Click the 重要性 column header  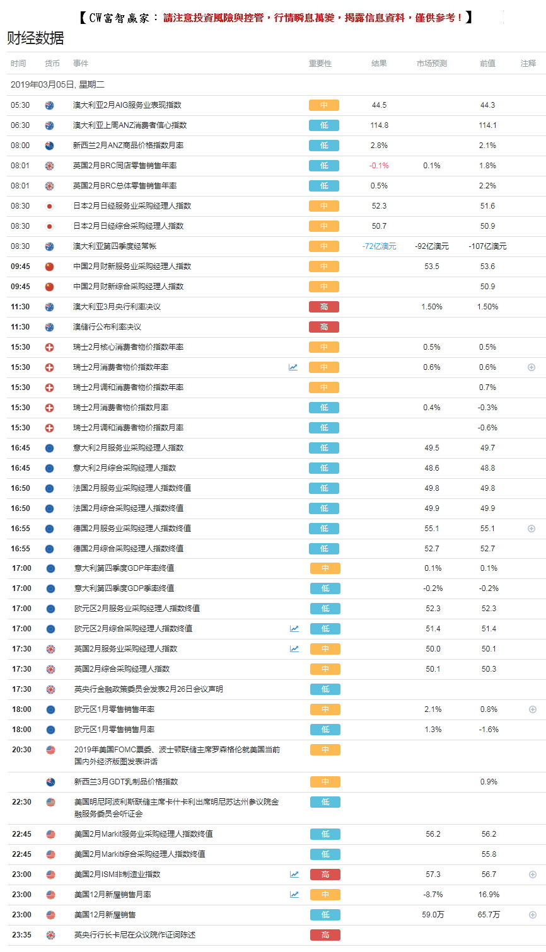click(x=320, y=64)
